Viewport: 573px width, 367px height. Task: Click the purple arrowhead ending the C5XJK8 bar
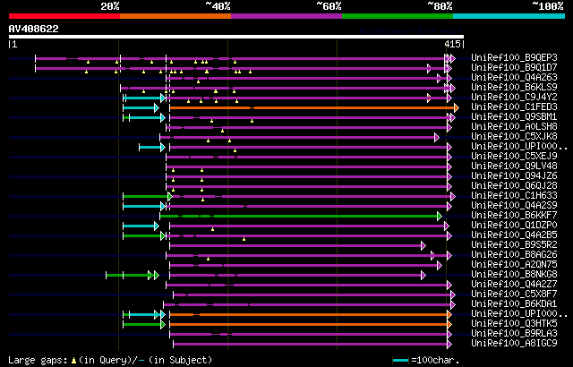point(437,137)
